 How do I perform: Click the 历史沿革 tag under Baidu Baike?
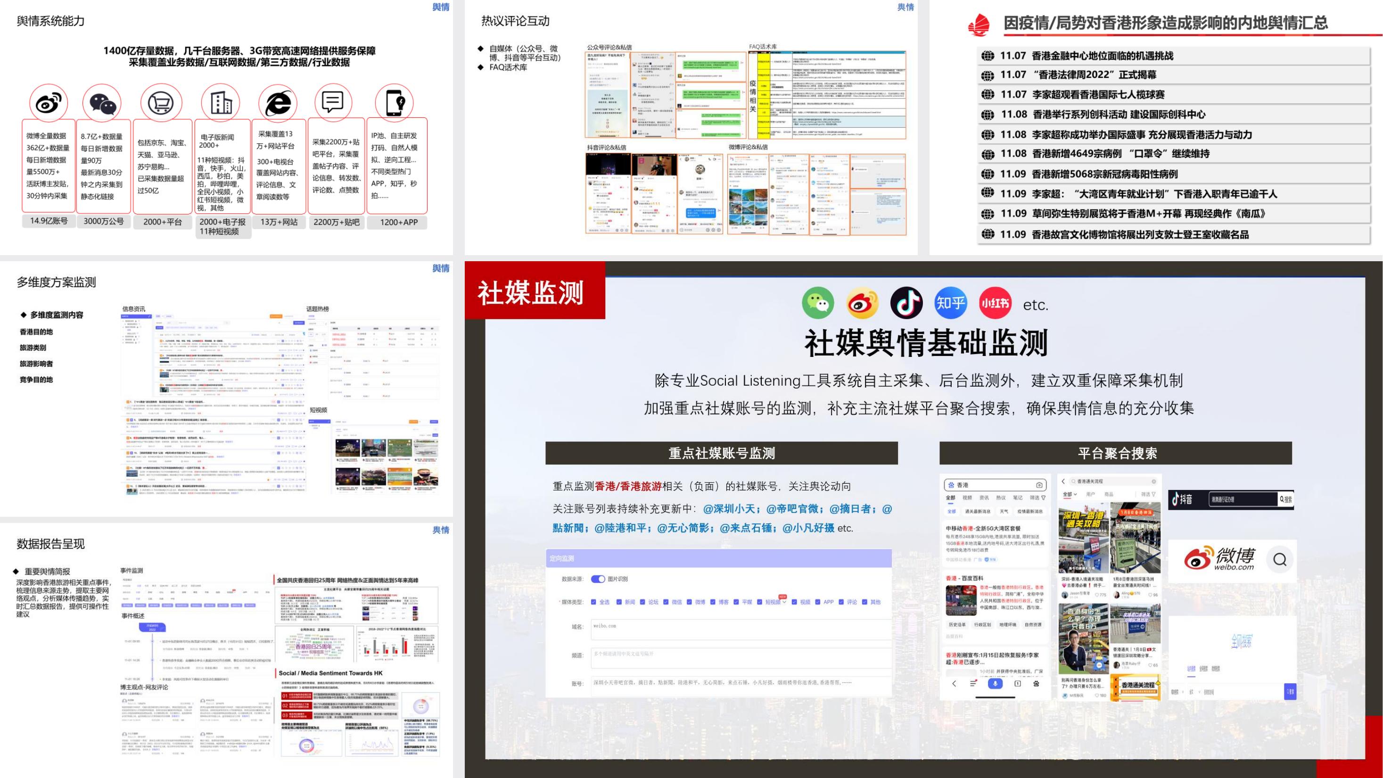957,625
